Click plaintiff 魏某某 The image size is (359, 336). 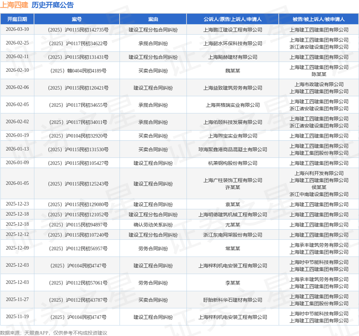[x=233, y=71]
